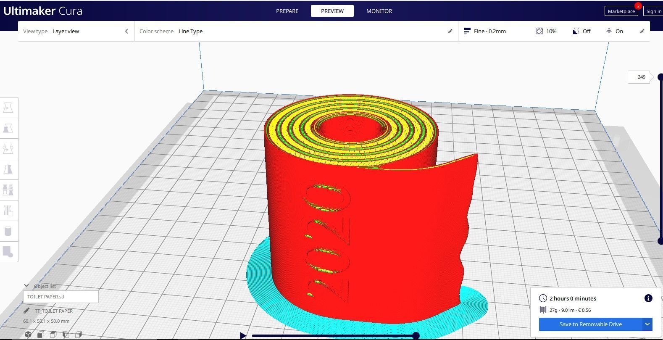The width and height of the screenshot is (663, 340).
Task: Click the cylinder-shaped tool icon in left toolbar
Action: click(8, 231)
